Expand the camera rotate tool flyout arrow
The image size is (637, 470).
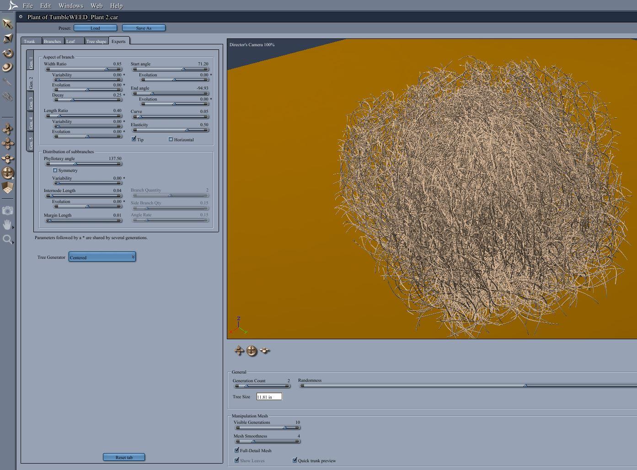(13, 178)
